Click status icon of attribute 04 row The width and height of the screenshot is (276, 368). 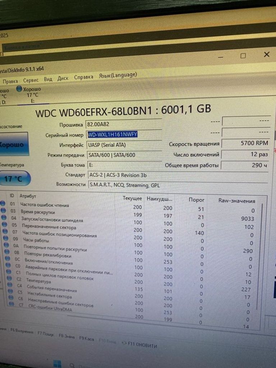coord(4,217)
